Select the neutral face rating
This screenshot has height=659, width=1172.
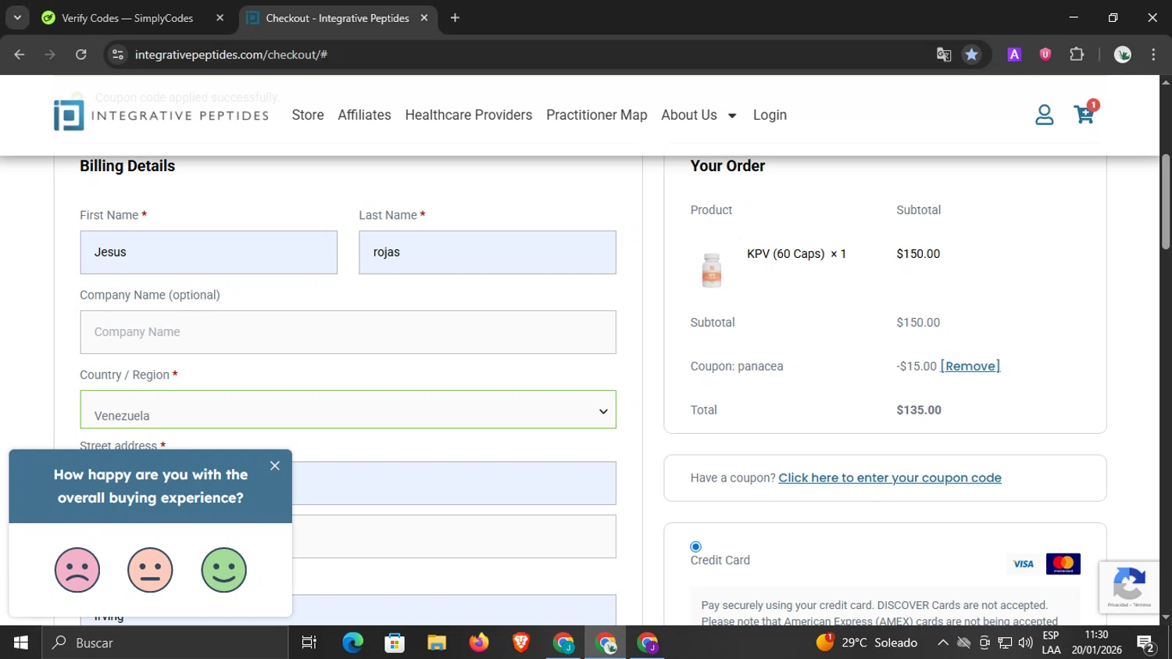point(150,570)
